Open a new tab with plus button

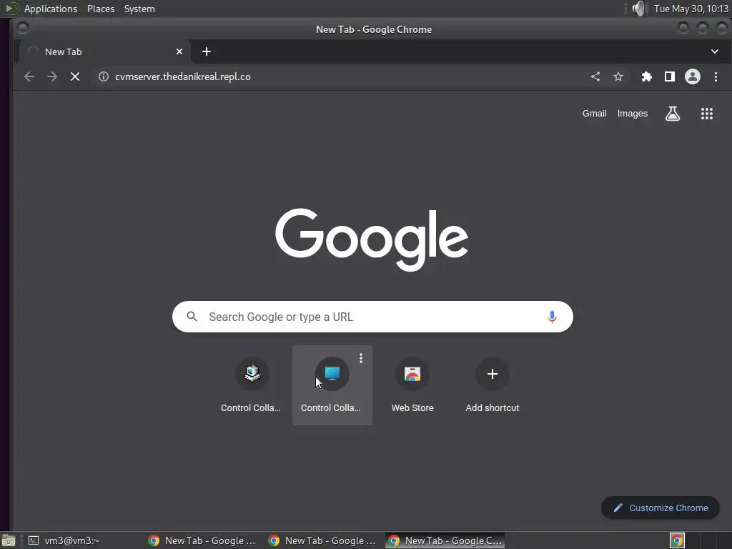207,51
